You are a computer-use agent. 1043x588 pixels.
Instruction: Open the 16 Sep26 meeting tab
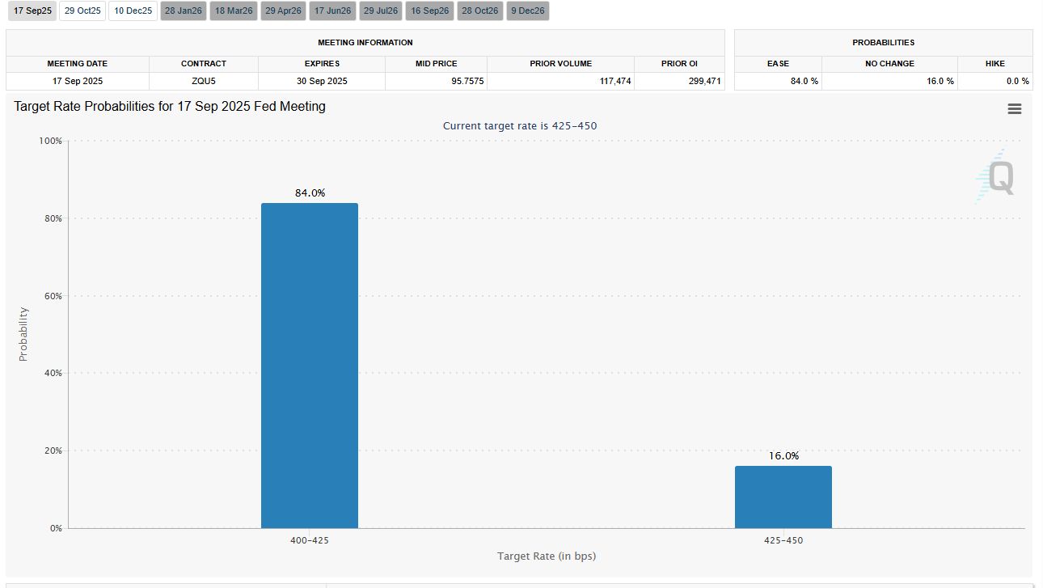430,11
